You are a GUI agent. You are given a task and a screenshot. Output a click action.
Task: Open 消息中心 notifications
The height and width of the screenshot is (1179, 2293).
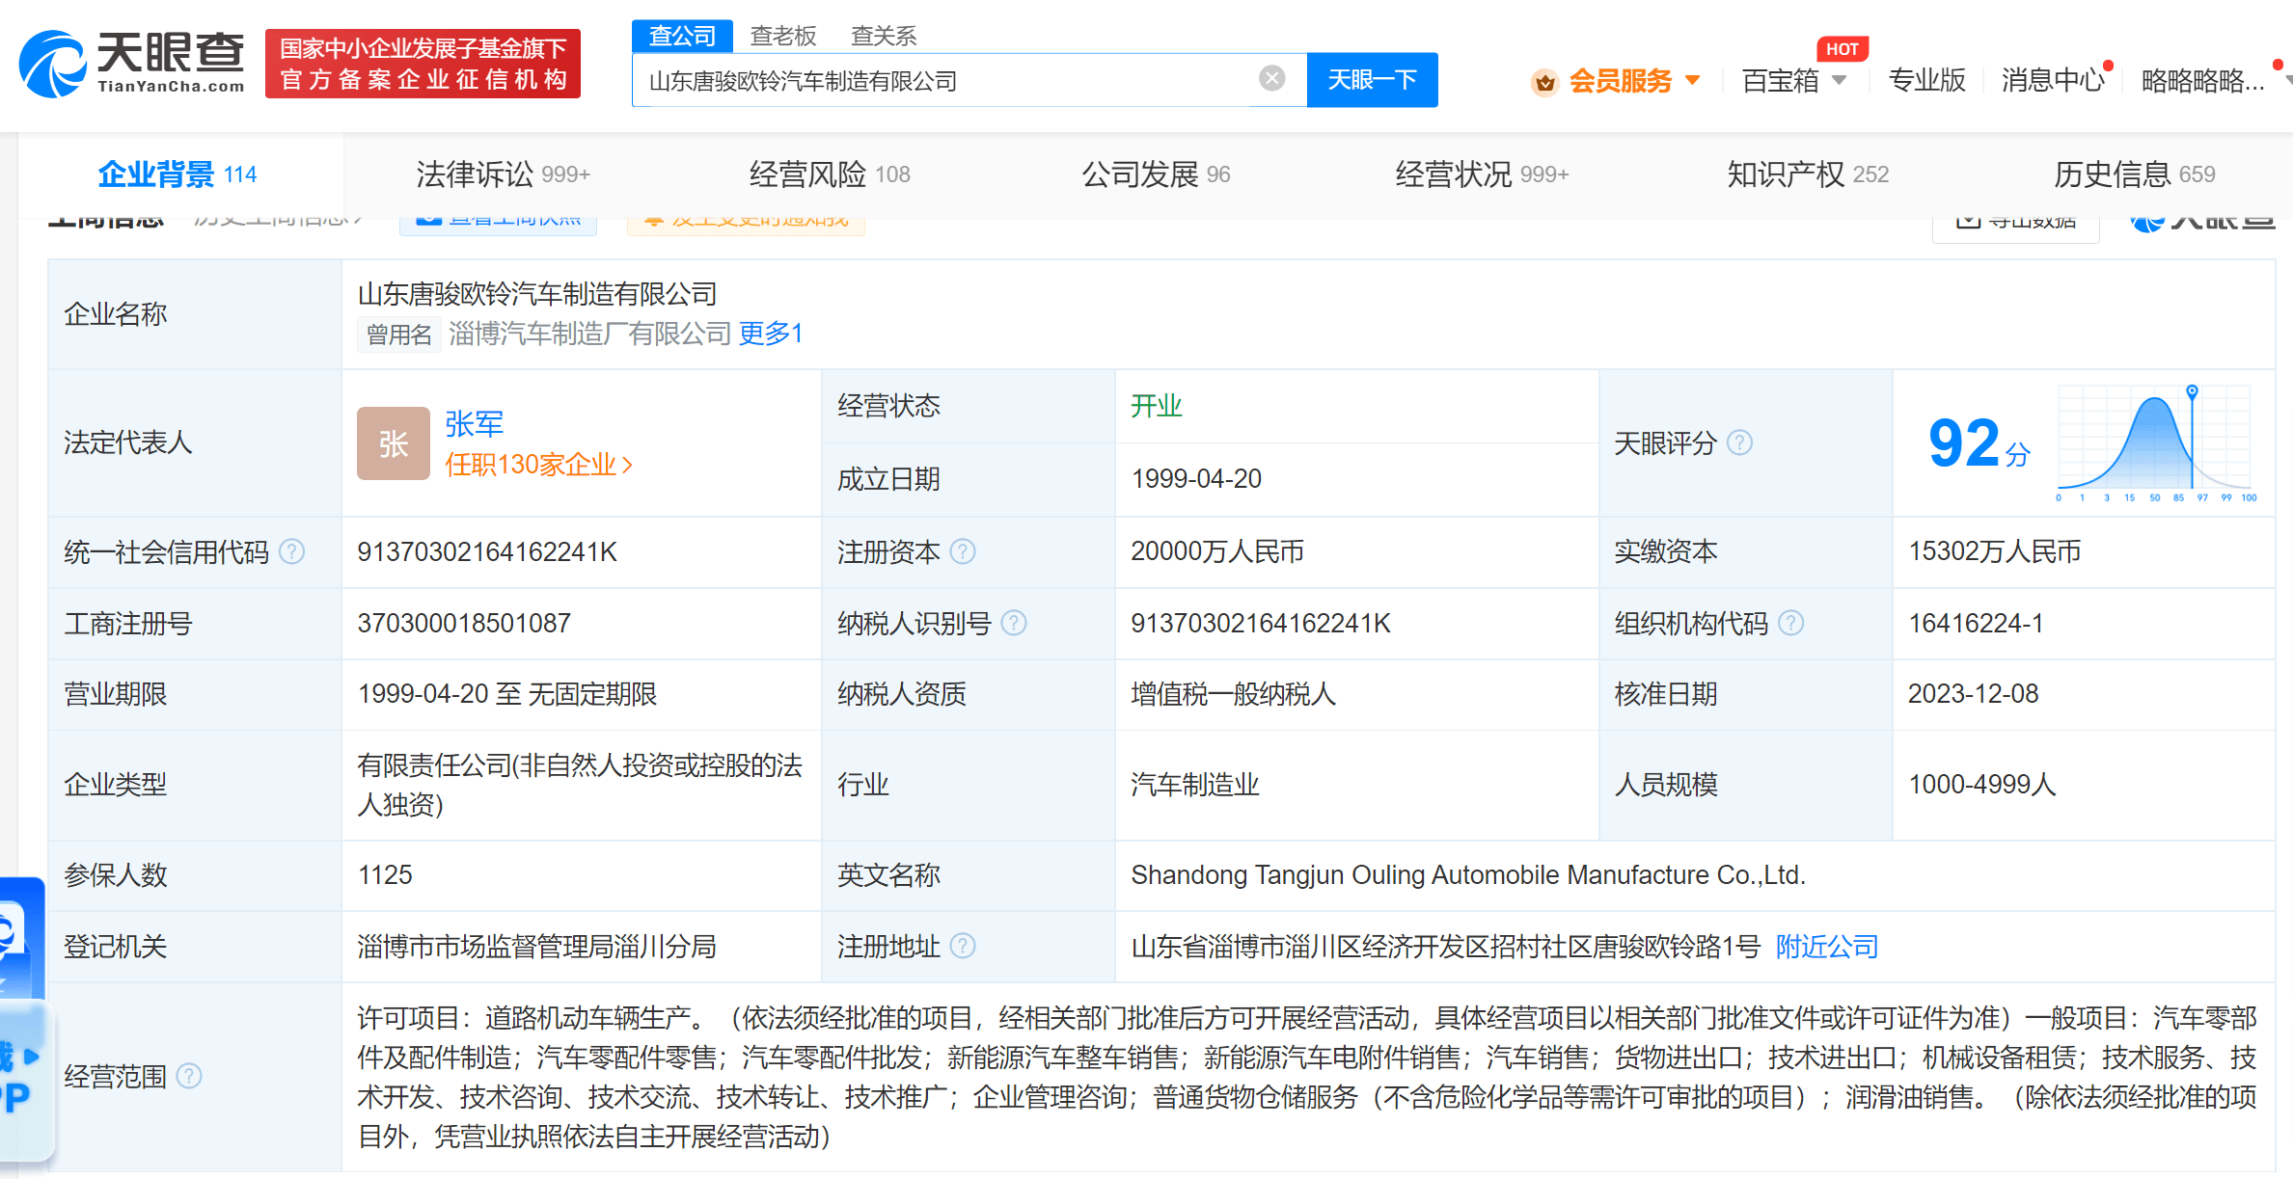[x=2053, y=80]
